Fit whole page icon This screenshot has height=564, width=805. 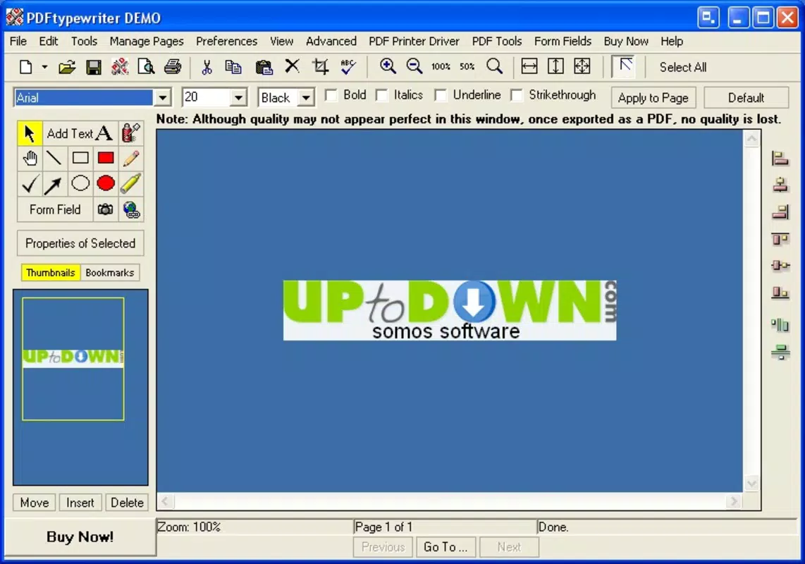point(582,66)
